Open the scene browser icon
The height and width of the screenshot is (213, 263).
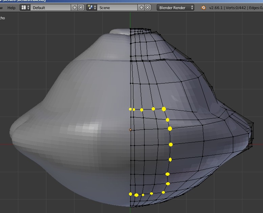pyautogui.click(x=90, y=7)
